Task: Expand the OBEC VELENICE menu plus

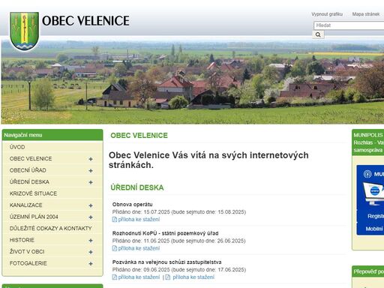Action: (91, 159)
